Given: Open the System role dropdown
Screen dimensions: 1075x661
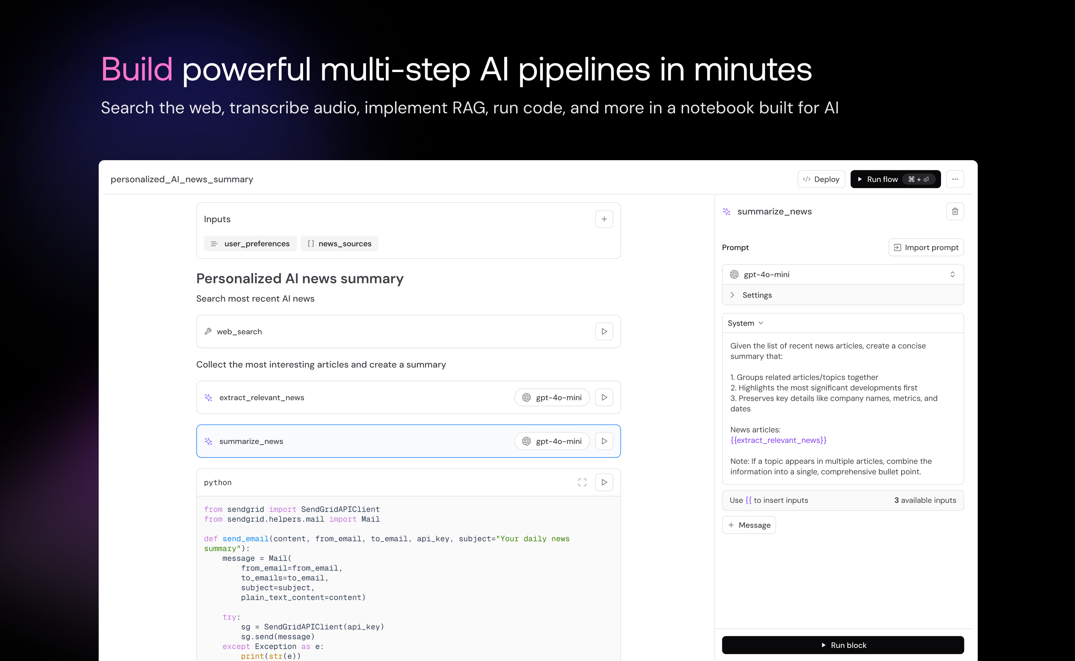Looking at the screenshot, I should click(x=745, y=323).
